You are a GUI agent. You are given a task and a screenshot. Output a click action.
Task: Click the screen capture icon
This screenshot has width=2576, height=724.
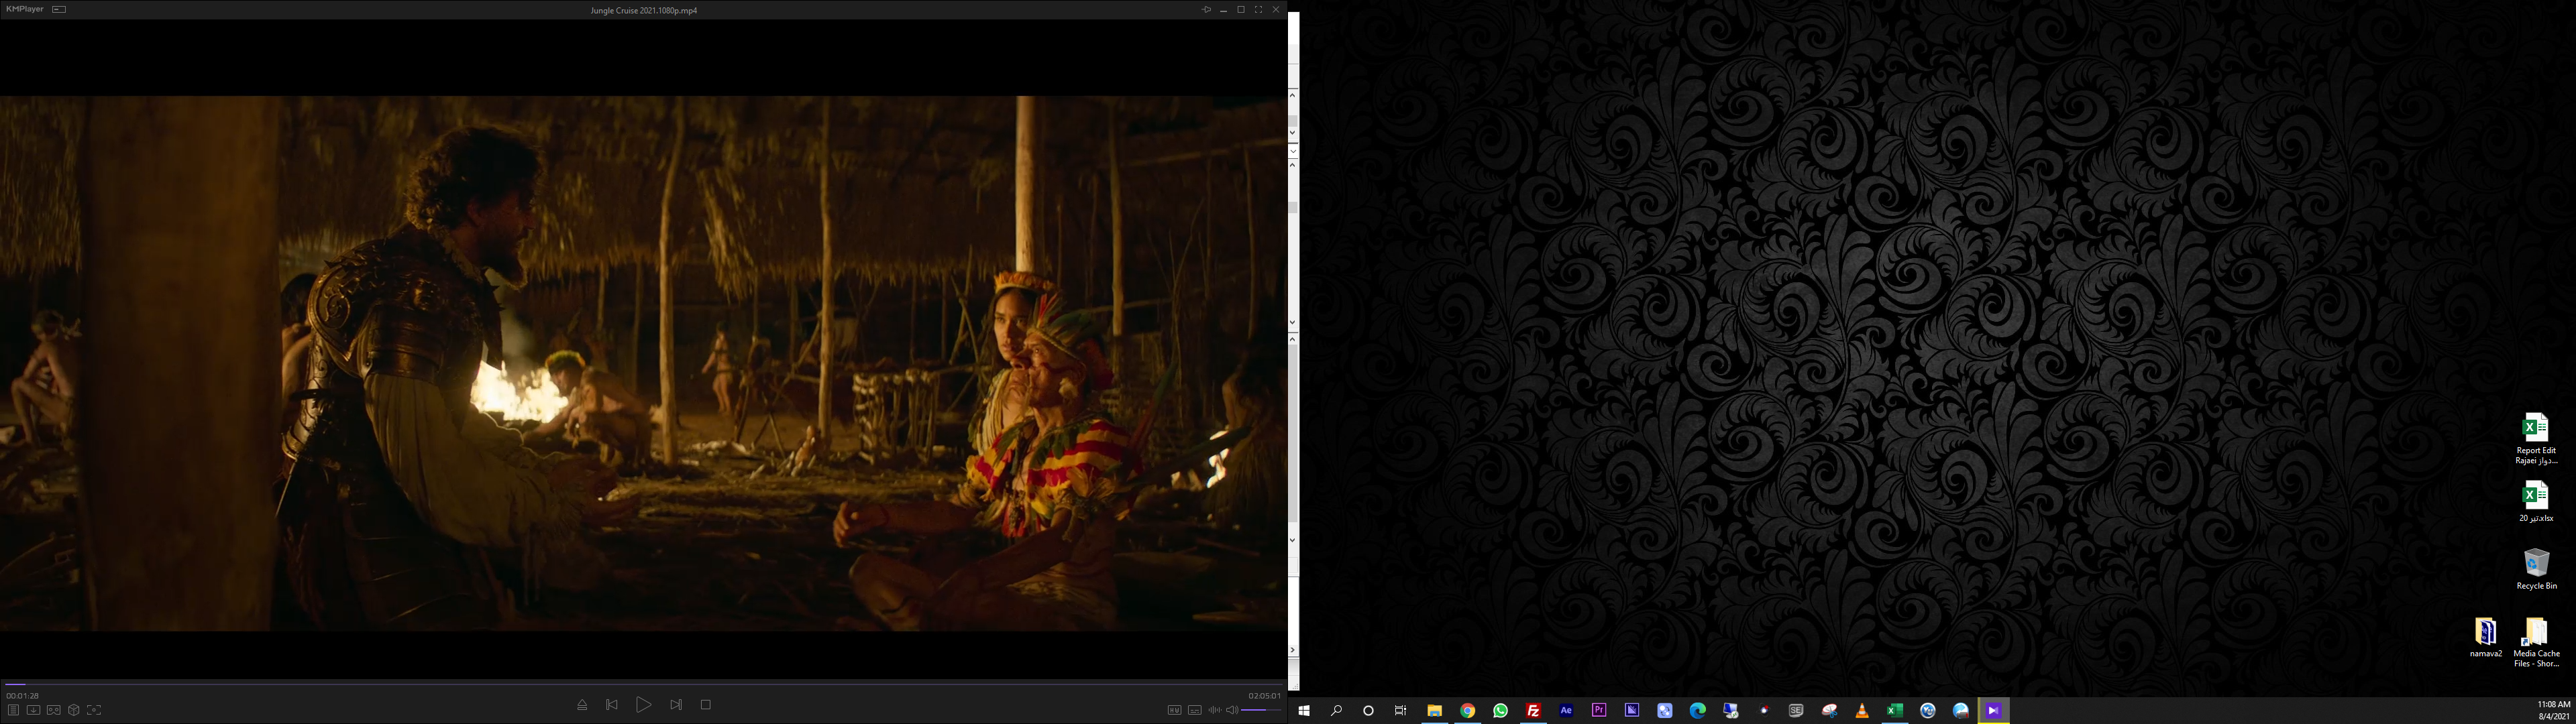94,710
